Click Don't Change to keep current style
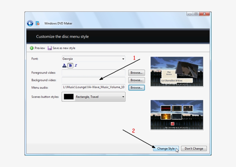 (194, 148)
